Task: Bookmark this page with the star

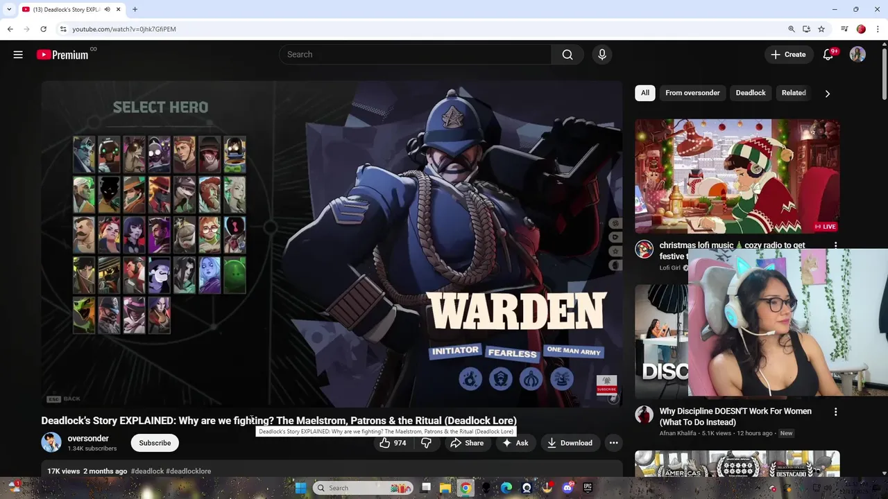Action: click(821, 29)
